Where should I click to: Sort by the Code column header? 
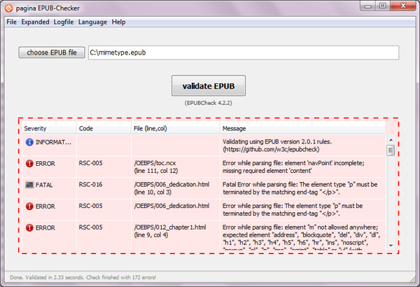[104, 128]
